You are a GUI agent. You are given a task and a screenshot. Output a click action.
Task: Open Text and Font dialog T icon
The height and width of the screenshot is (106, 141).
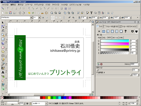[91, 13]
